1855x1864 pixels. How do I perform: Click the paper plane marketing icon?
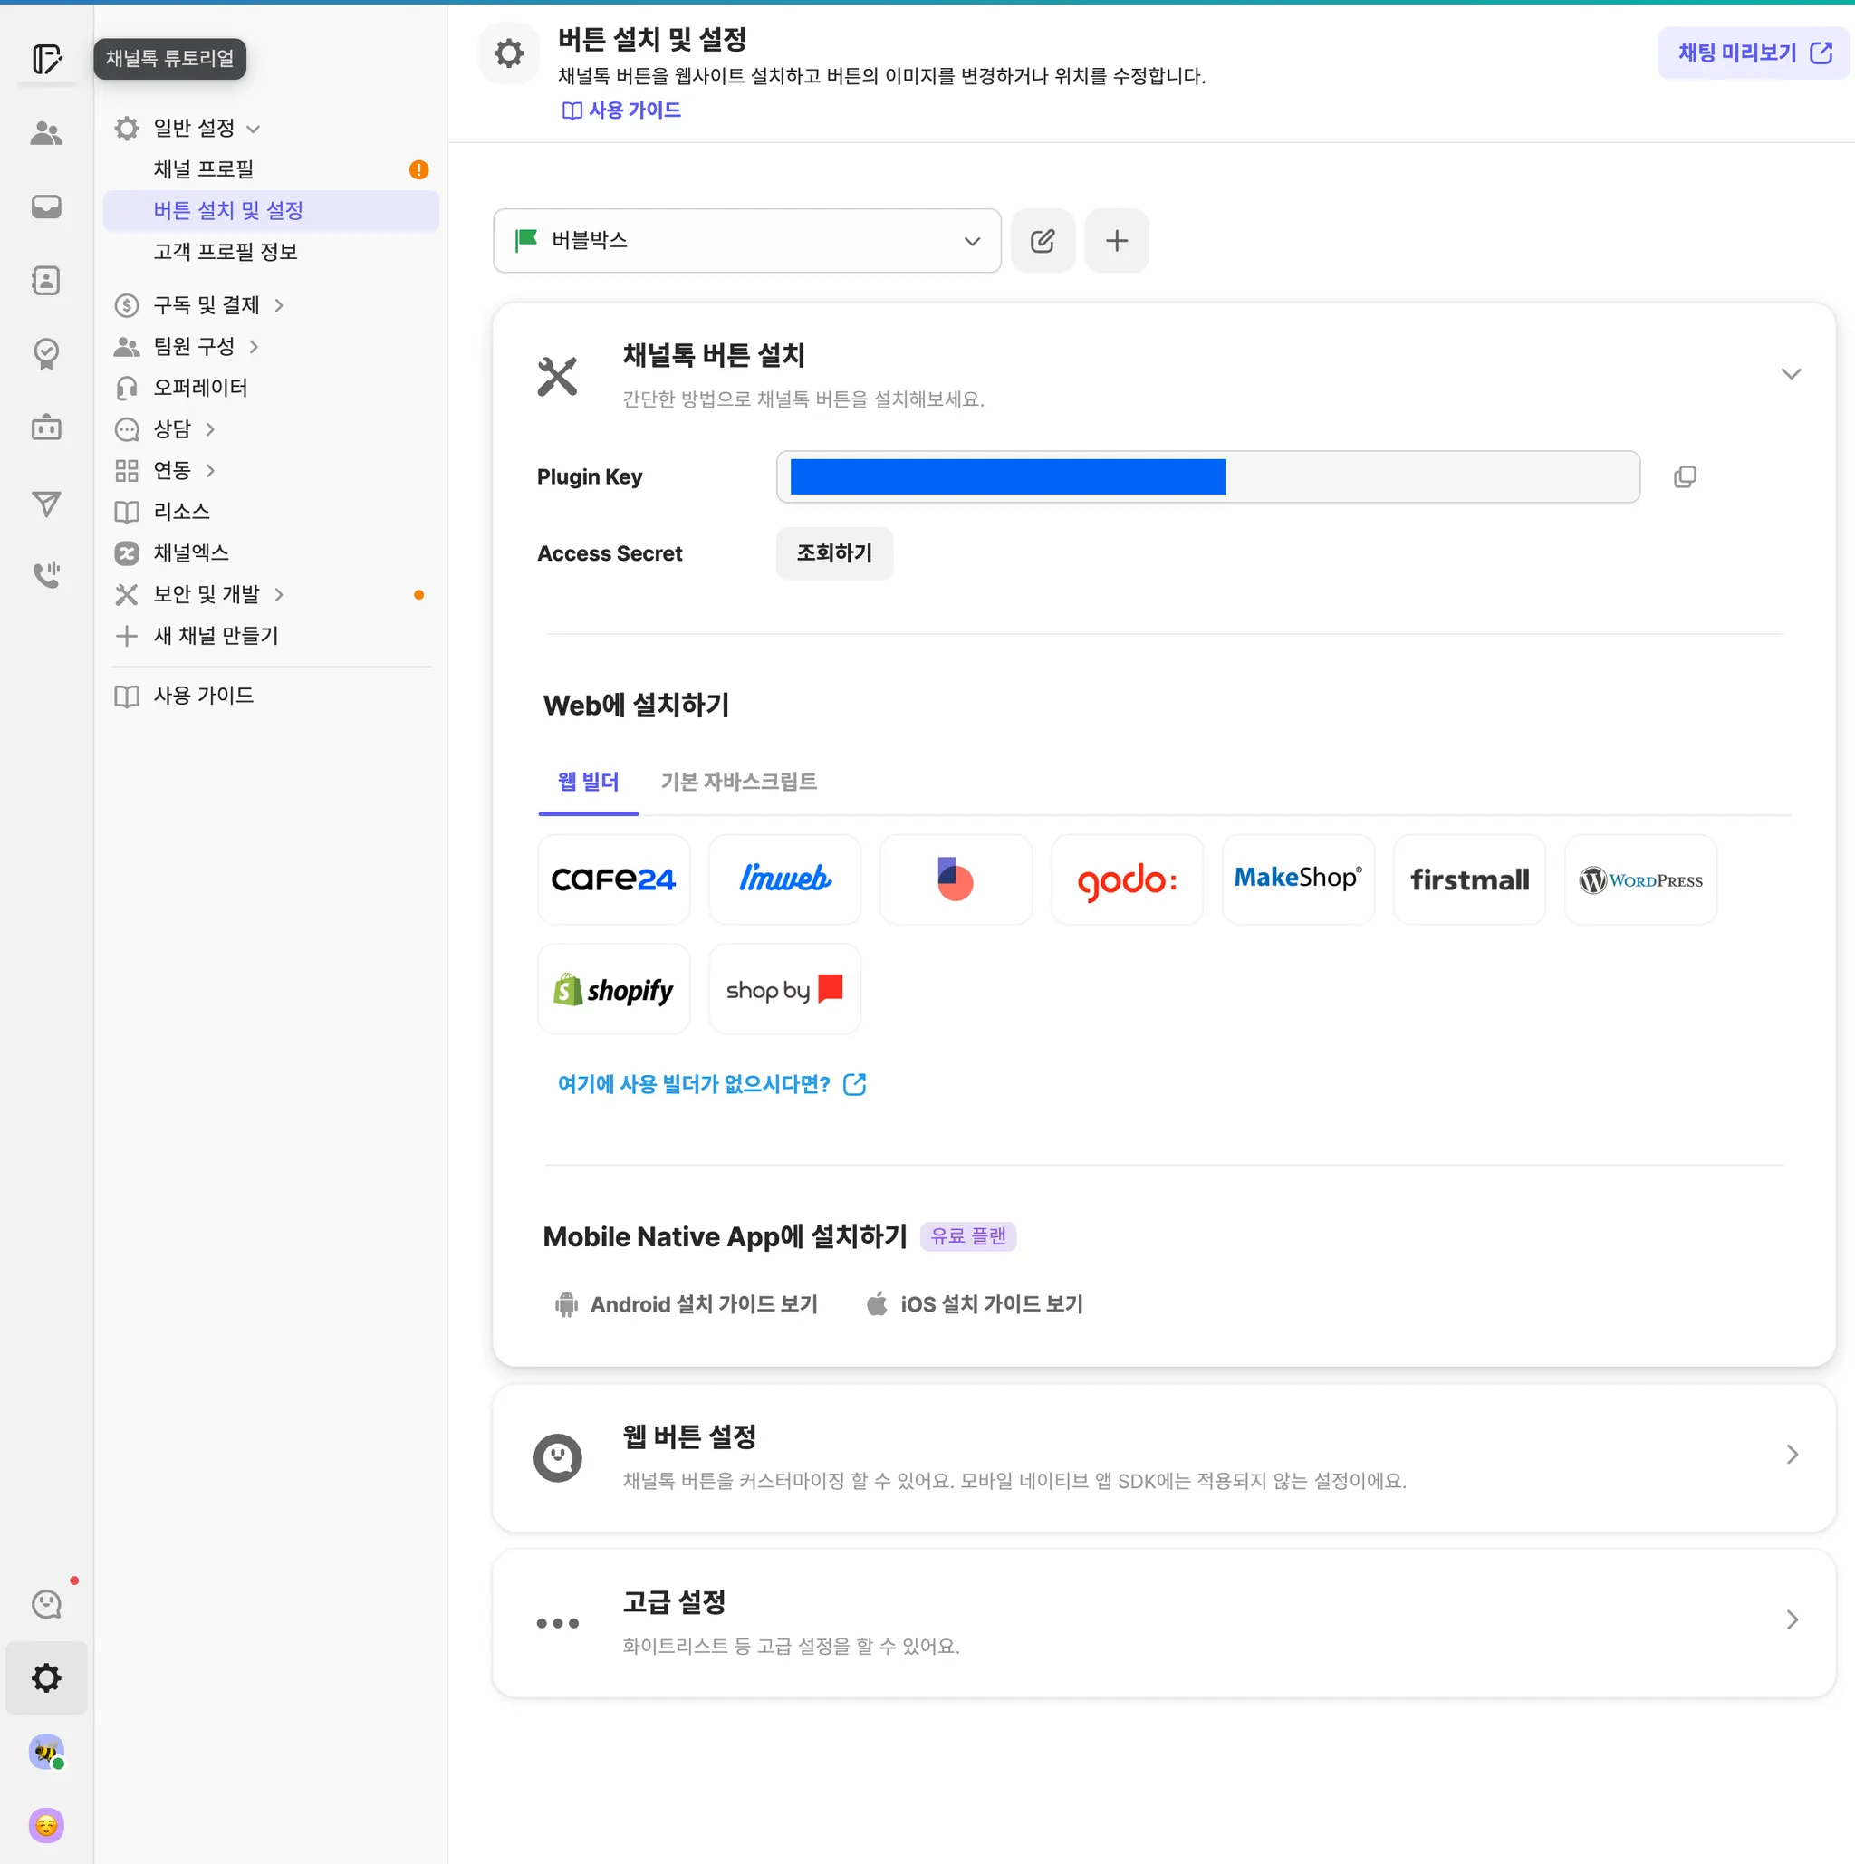[46, 503]
